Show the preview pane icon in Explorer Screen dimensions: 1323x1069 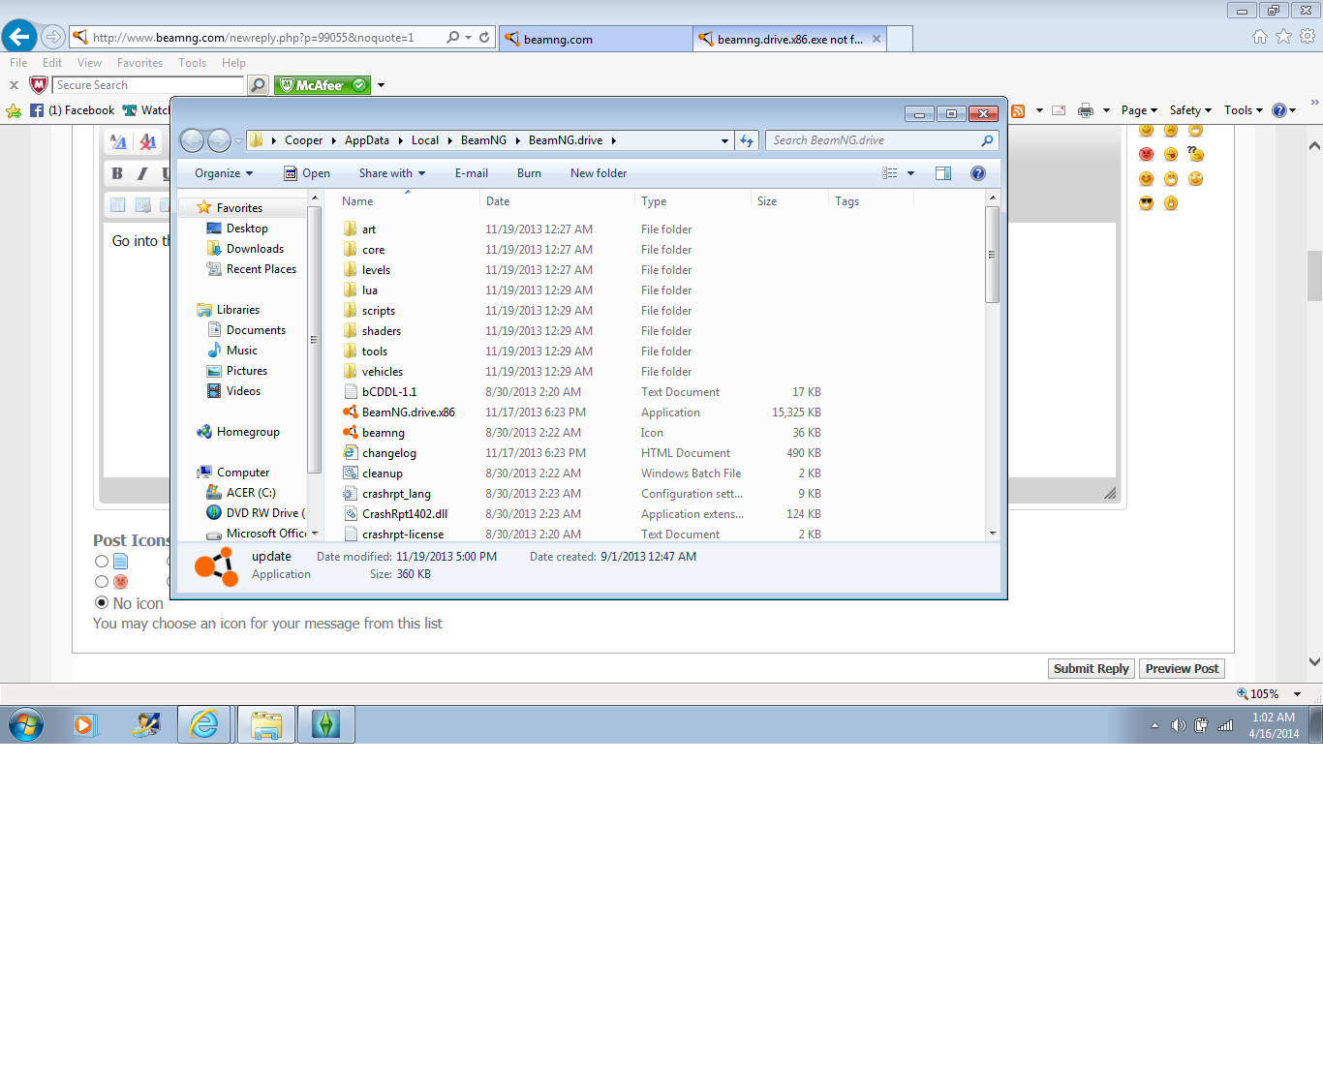pyautogui.click(x=943, y=173)
